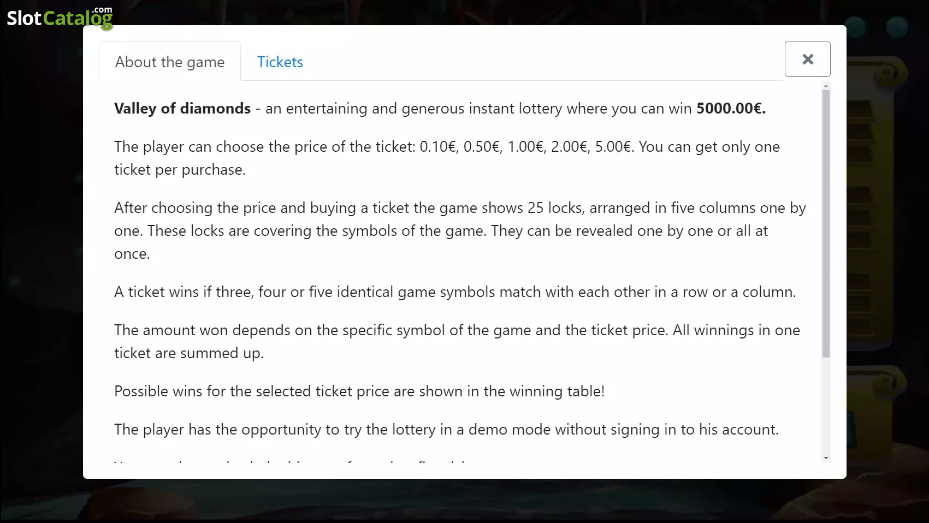Click the bold 5000.00€ prize amount
The height and width of the screenshot is (523, 929).
pyautogui.click(x=731, y=109)
